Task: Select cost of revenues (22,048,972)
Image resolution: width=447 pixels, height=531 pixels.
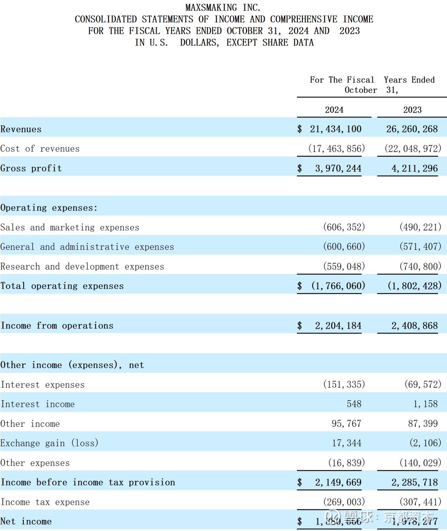Action: [413, 149]
